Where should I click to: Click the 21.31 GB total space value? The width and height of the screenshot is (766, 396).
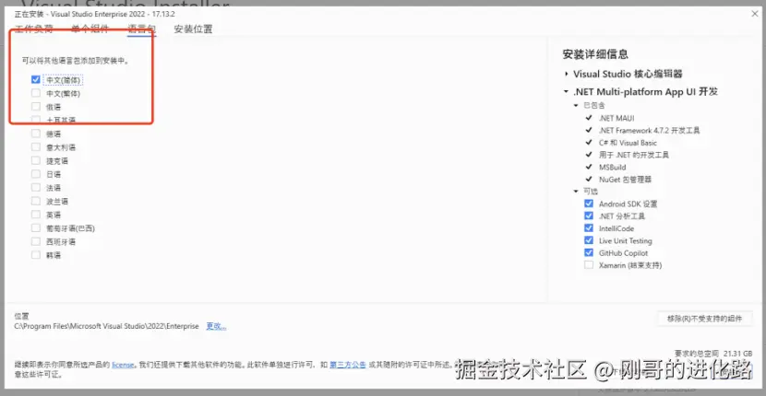coord(737,353)
